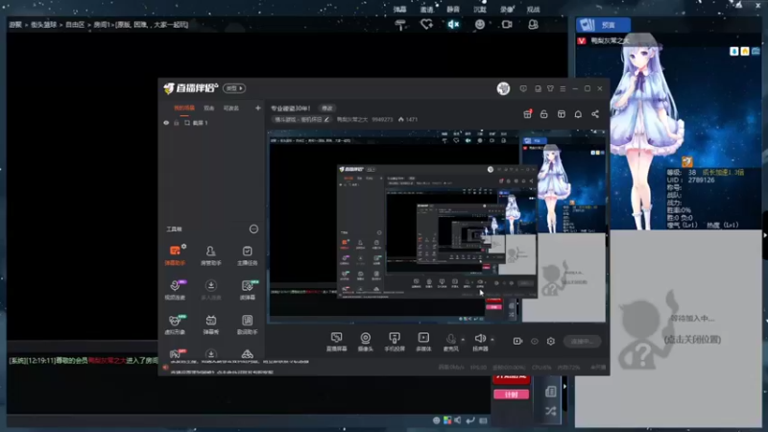This screenshot has width=768, height=432.
Task: Add 直播屏幕 screen capture source
Action: (337, 342)
